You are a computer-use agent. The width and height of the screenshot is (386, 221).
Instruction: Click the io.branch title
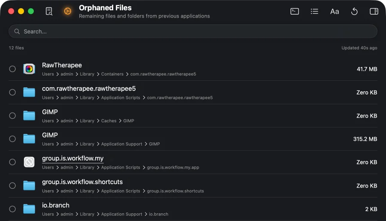click(56, 205)
